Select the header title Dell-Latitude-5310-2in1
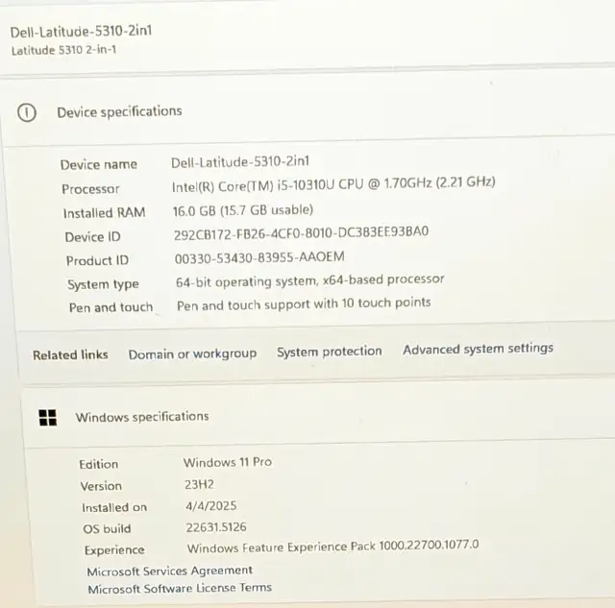Screen dimensions: 615x608 point(81,32)
